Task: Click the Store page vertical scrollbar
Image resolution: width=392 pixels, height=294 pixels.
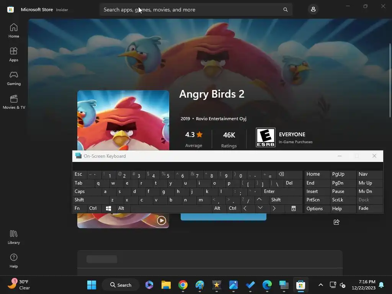Action: 390,80
